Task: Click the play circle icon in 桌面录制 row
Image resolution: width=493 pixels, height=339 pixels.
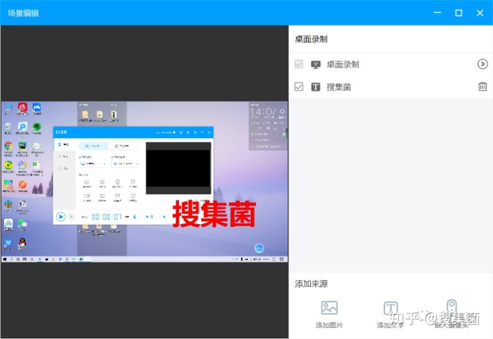Action: pos(483,64)
